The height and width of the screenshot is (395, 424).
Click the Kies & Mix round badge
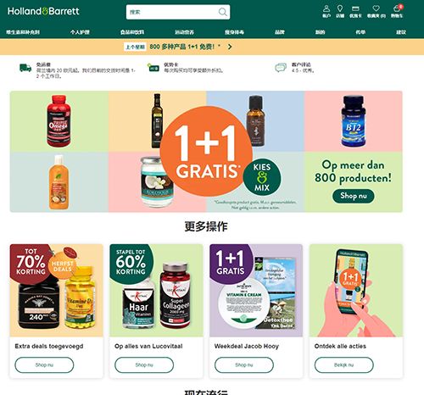pyautogui.click(x=262, y=177)
